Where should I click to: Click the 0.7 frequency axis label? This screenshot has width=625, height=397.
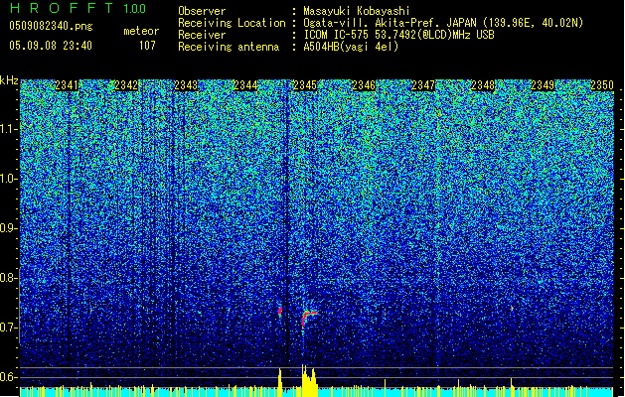8,328
